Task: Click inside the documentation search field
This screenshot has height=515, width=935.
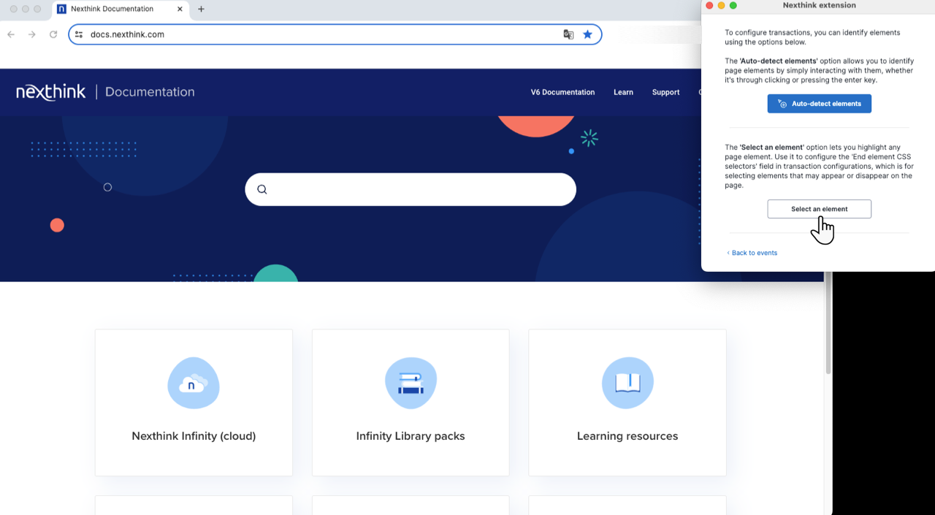Action: pyautogui.click(x=420, y=190)
